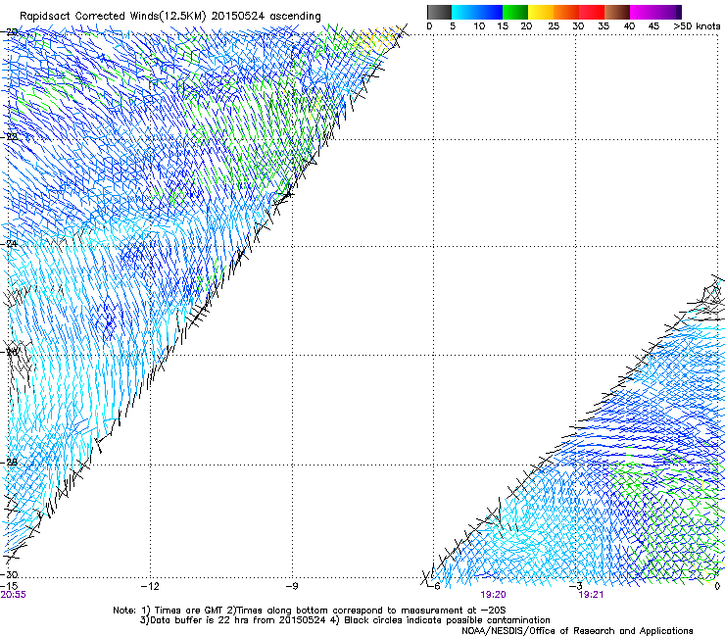Click the orange 25-30 knots color band

coord(566,12)
